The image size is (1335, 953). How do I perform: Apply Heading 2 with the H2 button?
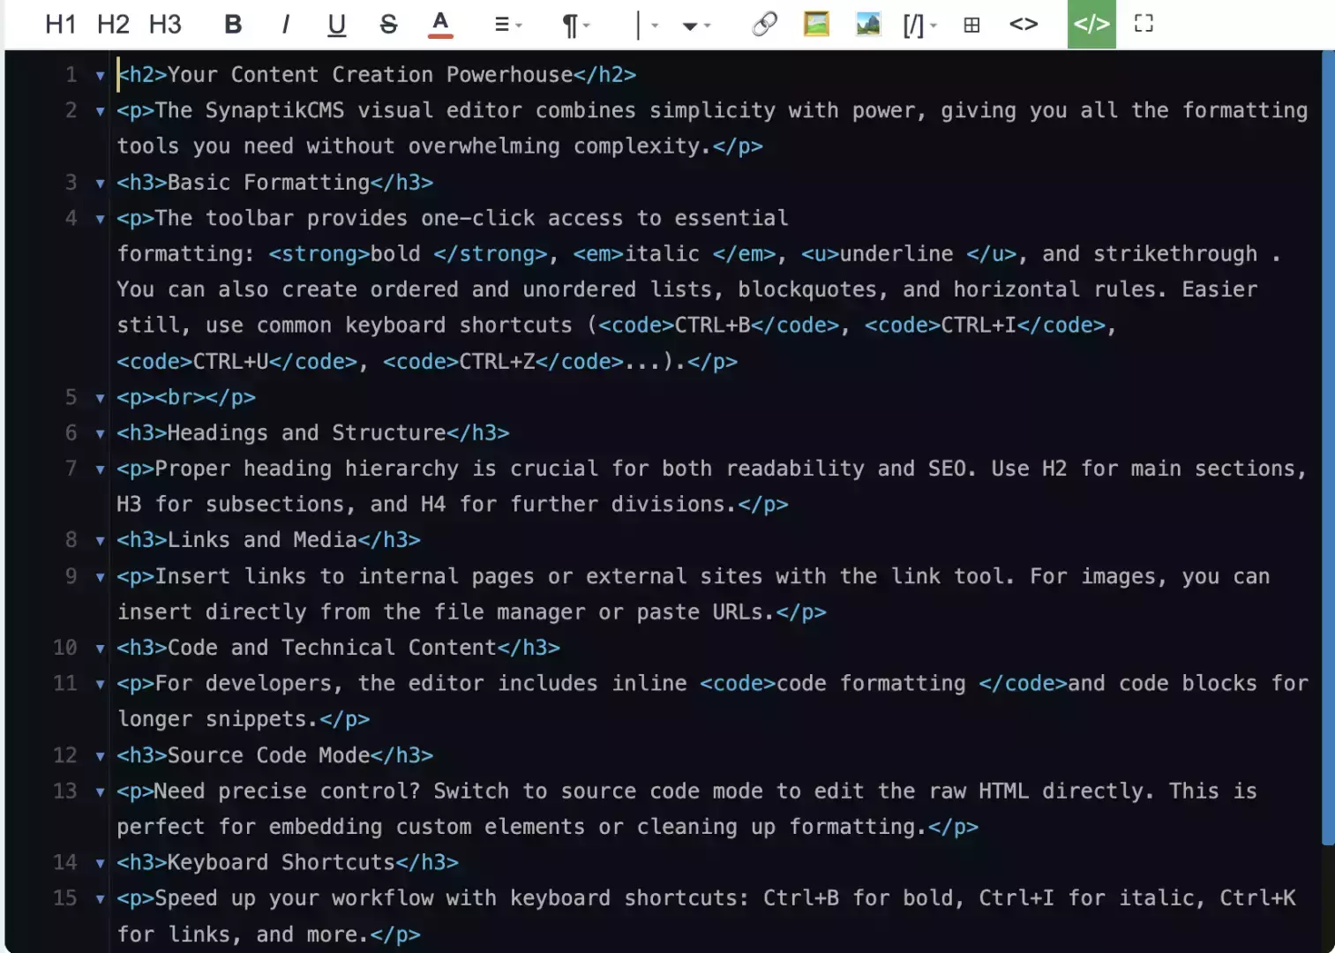coord(113,24)
